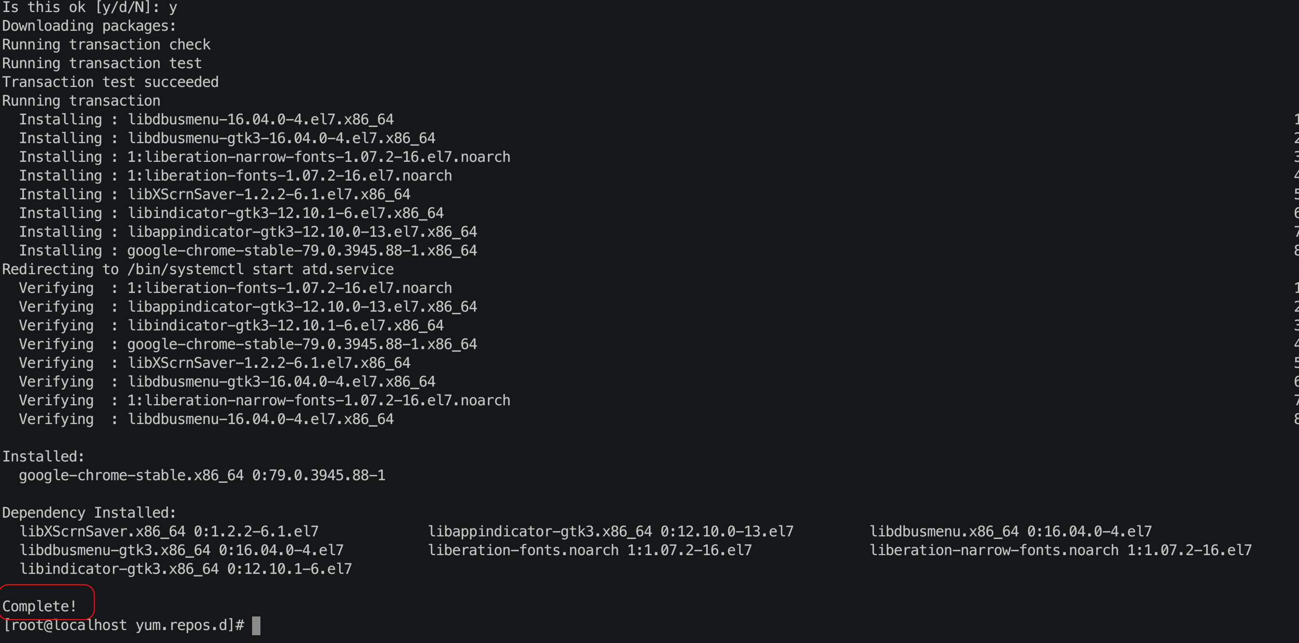Click google-chrome-stable.x86_64 0:79.0.3945.88-1 installed entry
Image resolution: width=1299 pixels, height=643 pixels.
202,475
